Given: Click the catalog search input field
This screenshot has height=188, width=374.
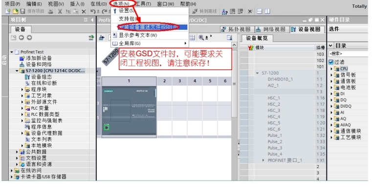Looking at the screenshot, I should click(348, 54).
